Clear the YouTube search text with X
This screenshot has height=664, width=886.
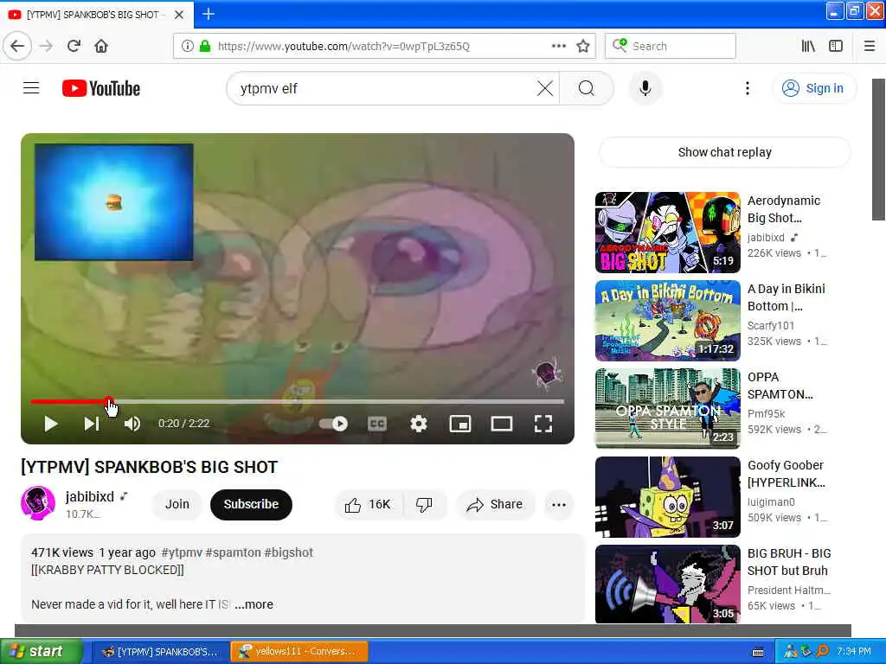545,88
